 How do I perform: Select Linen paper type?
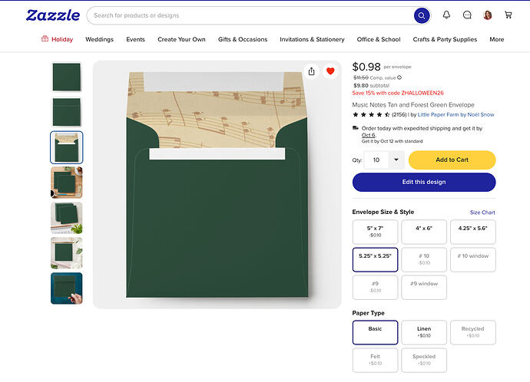[x=424, y=332]
